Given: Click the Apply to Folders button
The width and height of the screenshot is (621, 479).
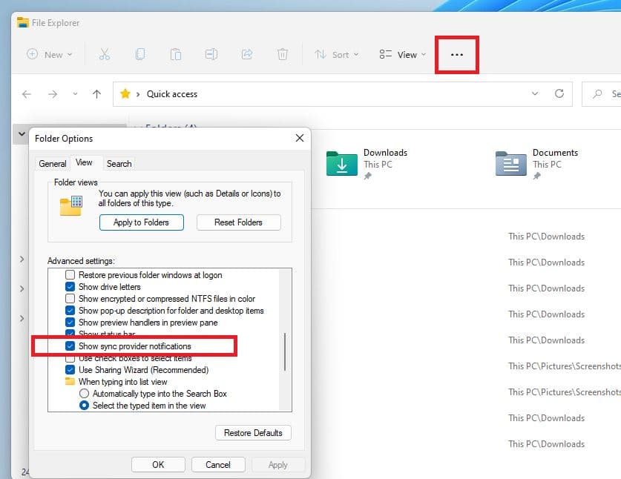Looking at the screenshot, I should (141, 222).
